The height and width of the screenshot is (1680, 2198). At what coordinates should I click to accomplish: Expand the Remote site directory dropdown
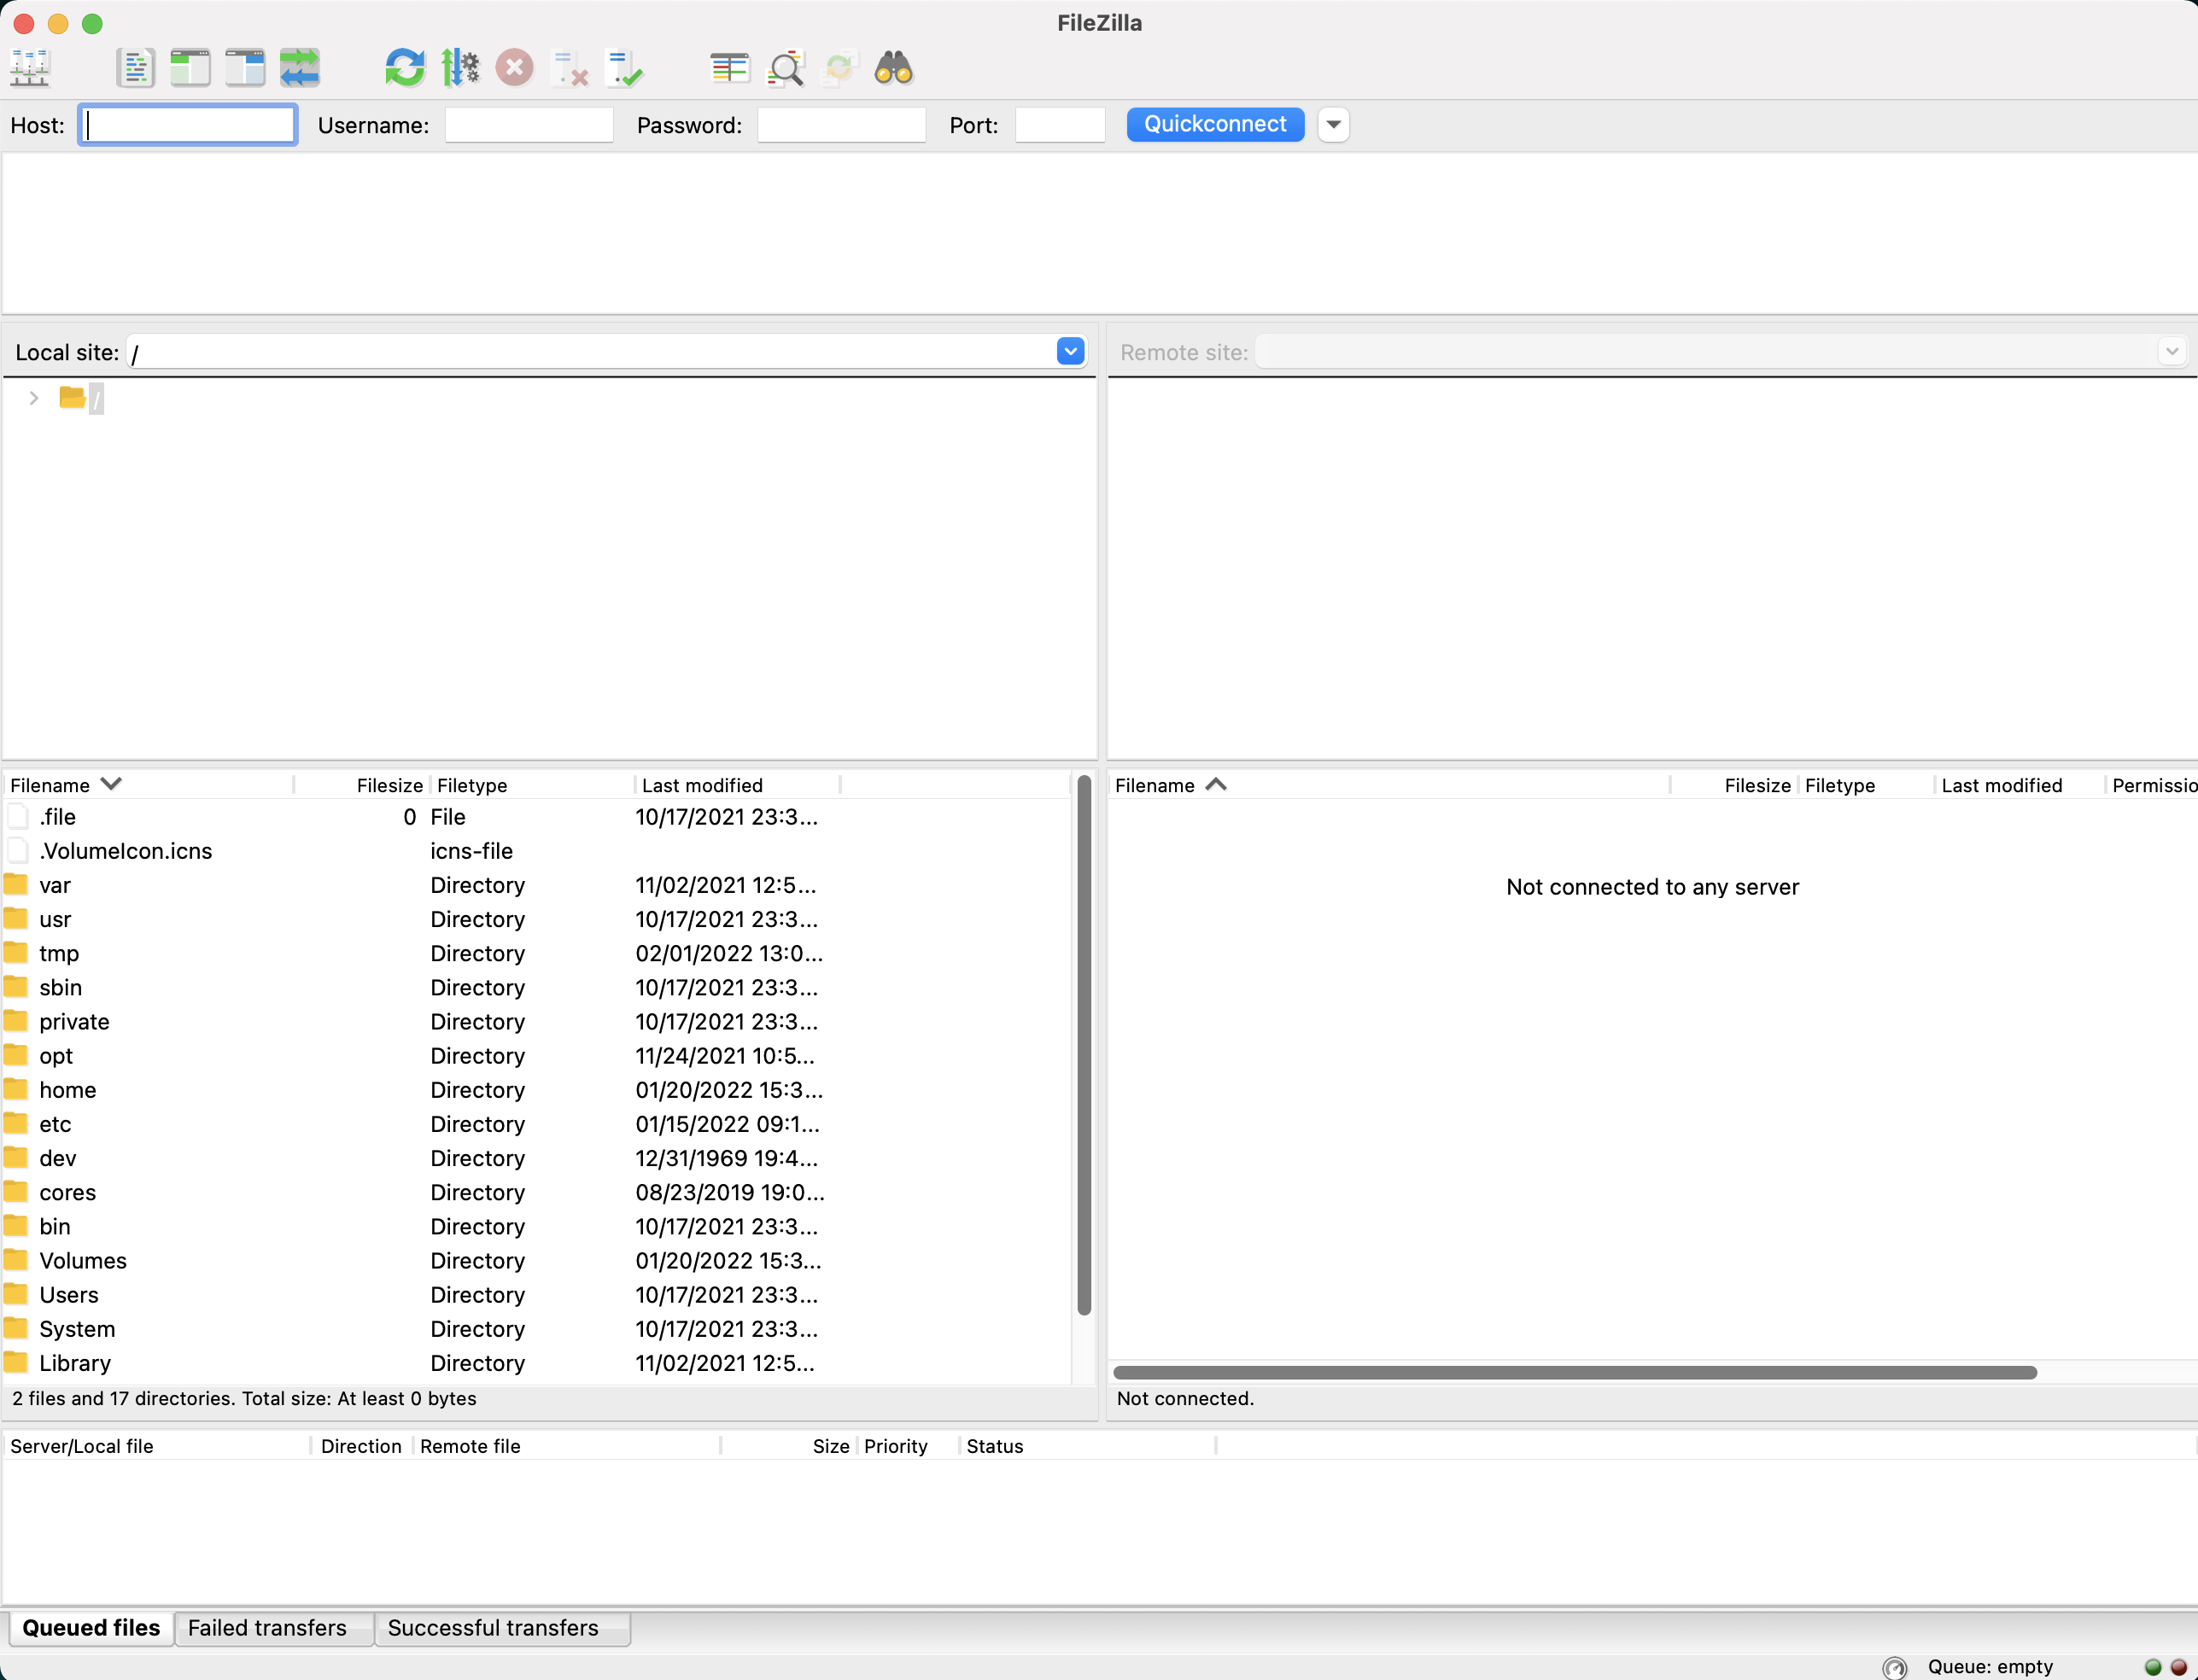[2173, 351]
